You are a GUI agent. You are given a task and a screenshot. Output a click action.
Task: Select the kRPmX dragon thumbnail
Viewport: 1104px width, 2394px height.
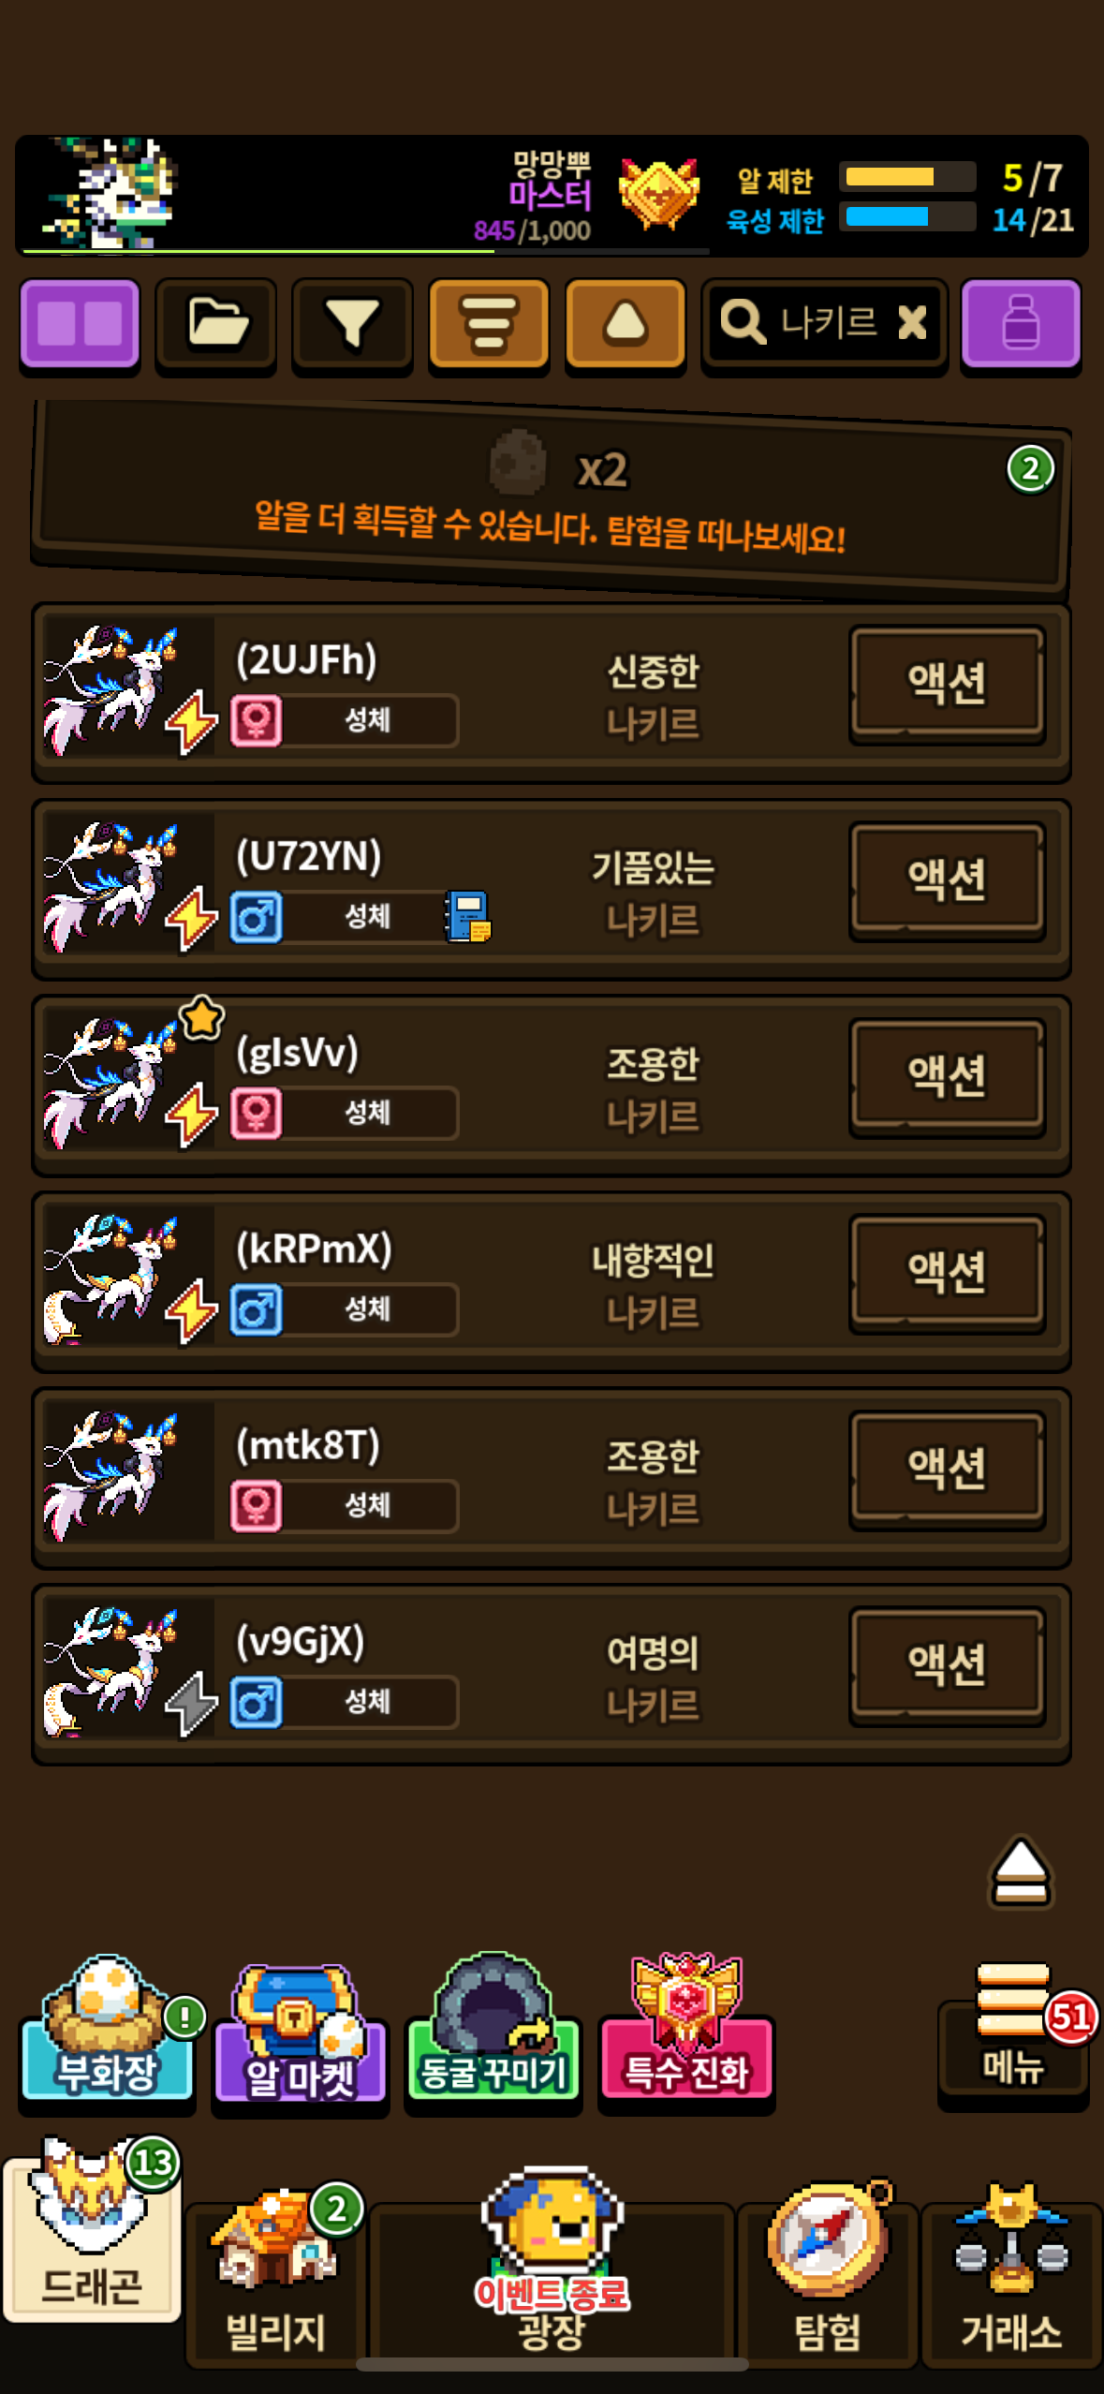point(128,1280)
